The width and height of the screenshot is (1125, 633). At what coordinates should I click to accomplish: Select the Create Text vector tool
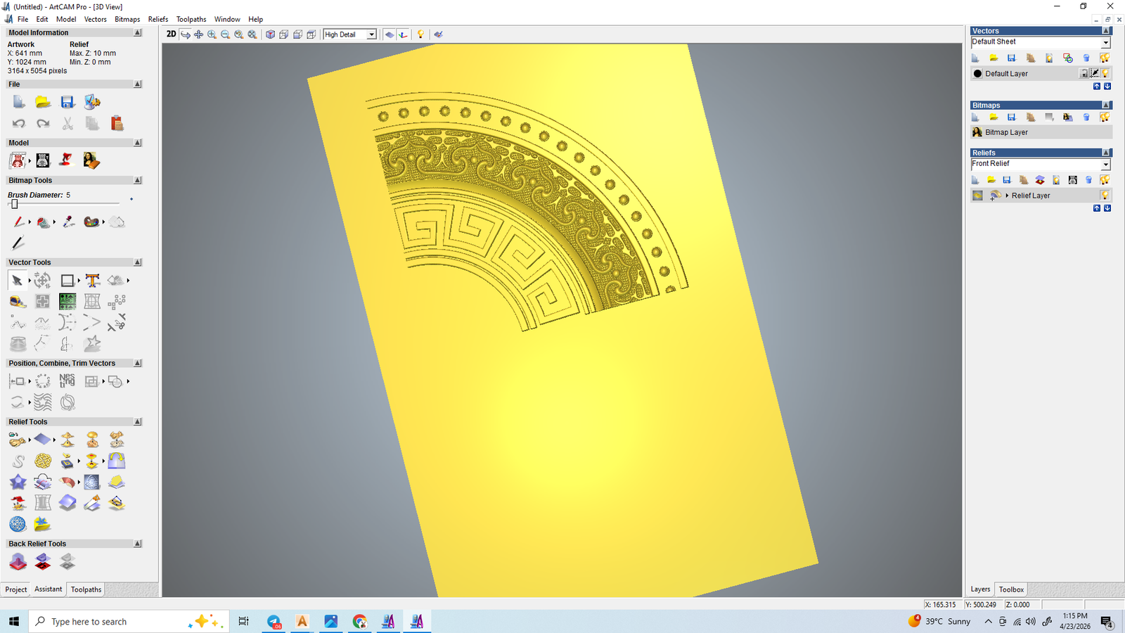92,281
